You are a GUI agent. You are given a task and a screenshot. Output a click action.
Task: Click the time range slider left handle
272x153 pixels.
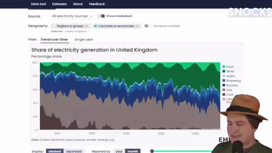[x=152, y=151]
